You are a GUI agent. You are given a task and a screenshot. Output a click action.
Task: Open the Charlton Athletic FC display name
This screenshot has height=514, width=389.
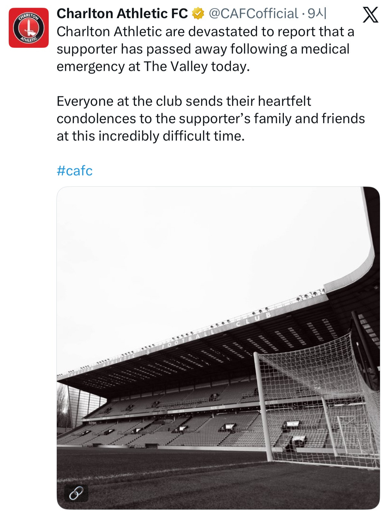[x=122, y=14]
